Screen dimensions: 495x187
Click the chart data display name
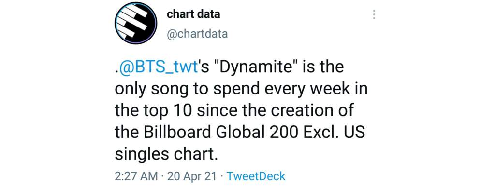[193, 14]
